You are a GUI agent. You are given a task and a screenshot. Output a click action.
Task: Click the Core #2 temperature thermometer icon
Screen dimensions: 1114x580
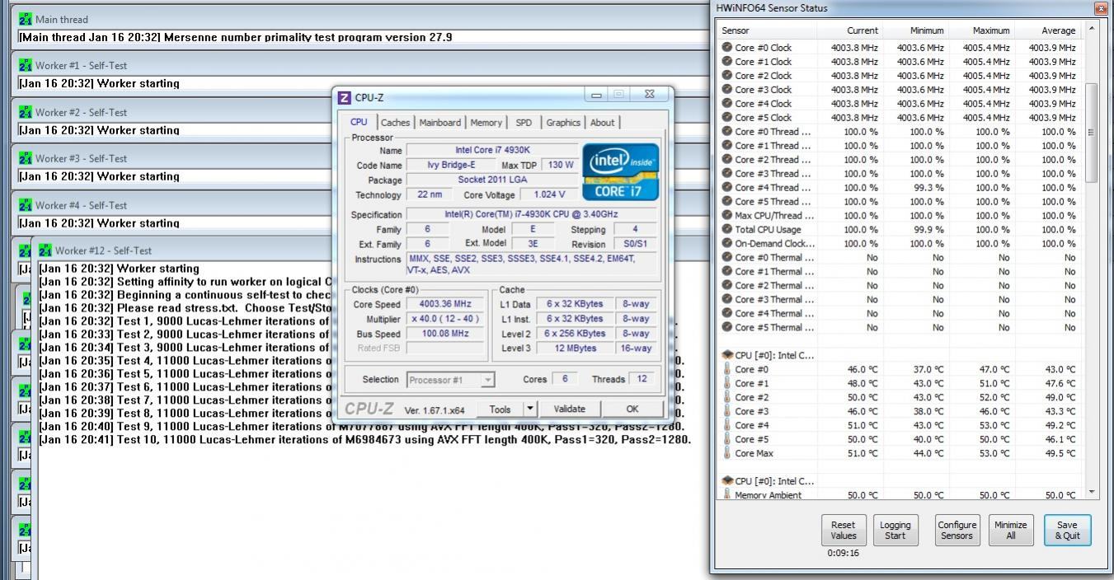pyautogui.click(x=727, y=397)
